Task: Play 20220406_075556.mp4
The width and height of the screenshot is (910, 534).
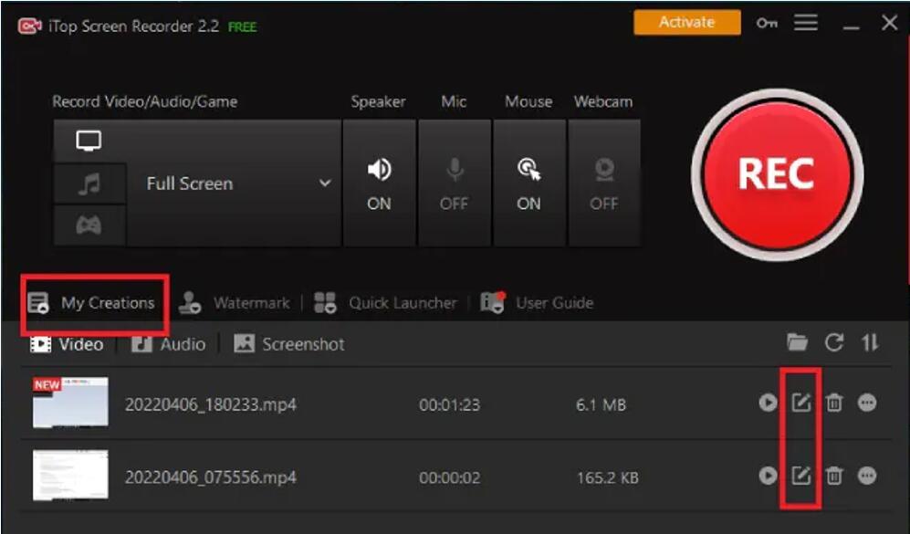Action: [x=768, y=476]
